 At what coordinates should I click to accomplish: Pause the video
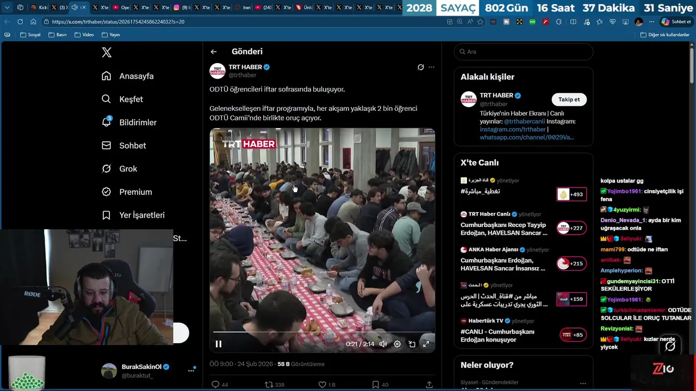point(219,344)
